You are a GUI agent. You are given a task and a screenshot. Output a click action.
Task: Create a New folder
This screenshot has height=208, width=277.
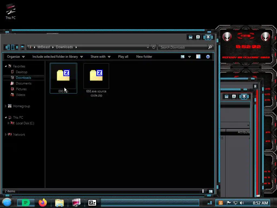[x=144, y=57]
